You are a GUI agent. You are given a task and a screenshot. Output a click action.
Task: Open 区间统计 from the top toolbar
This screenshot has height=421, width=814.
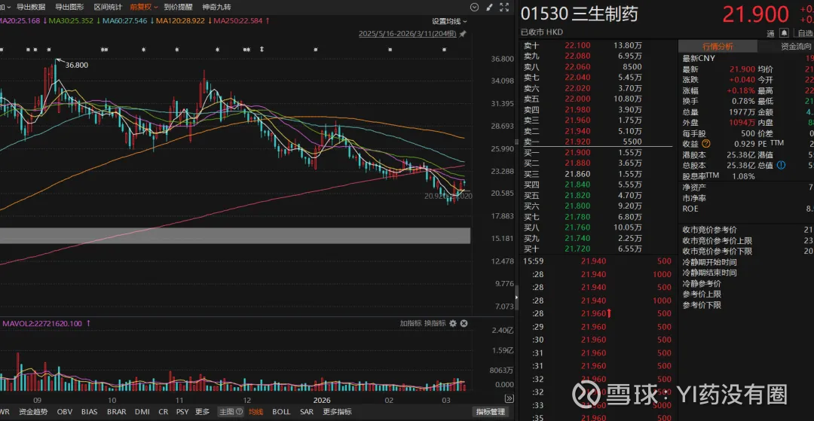pyautogui.click(x=108, y=8)
